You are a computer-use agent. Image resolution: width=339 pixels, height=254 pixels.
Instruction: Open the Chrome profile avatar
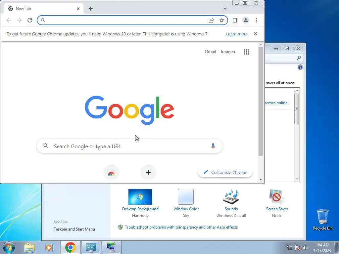[x=246, y=20]
